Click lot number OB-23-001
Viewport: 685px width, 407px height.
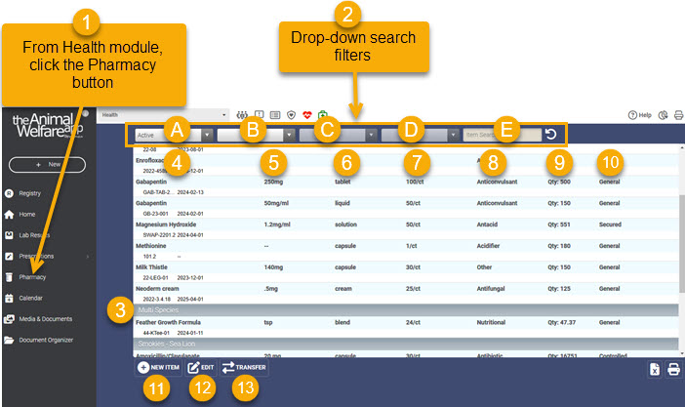[155, 214]
